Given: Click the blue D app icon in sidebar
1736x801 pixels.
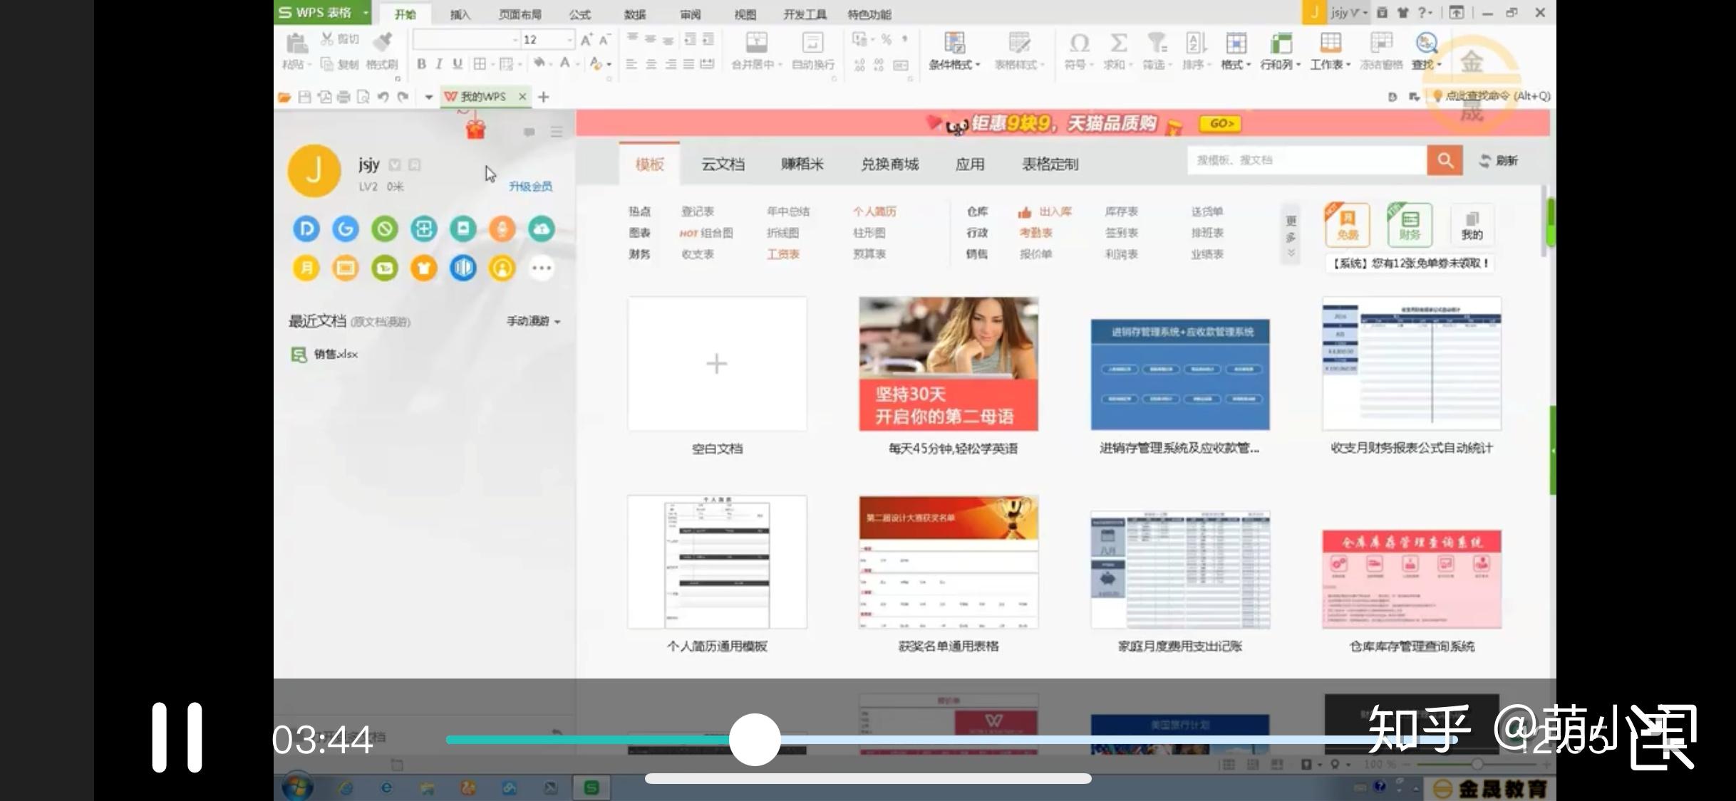Looking at the screenshot, I should tap(306, 229).
